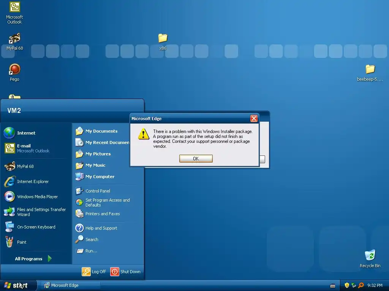
Task: Launch On-Screen Keyboard from Start menu
Action: [x=36, y=227]
